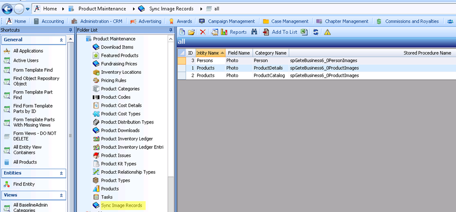456x212 pixels.
Task: Click the yellow warning triangle icon
Action: [x=328, y=32]
